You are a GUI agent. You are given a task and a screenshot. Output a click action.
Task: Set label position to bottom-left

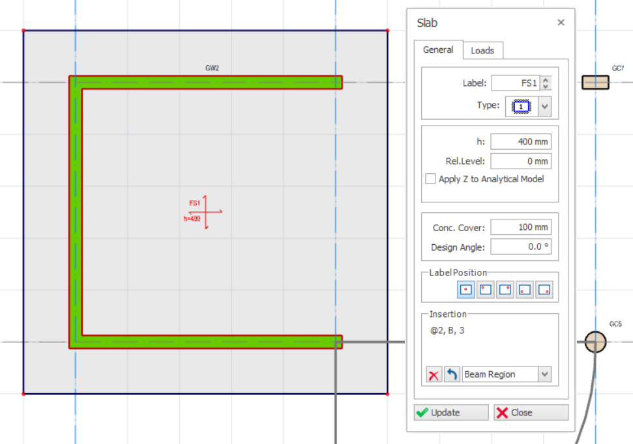(524, 290)
